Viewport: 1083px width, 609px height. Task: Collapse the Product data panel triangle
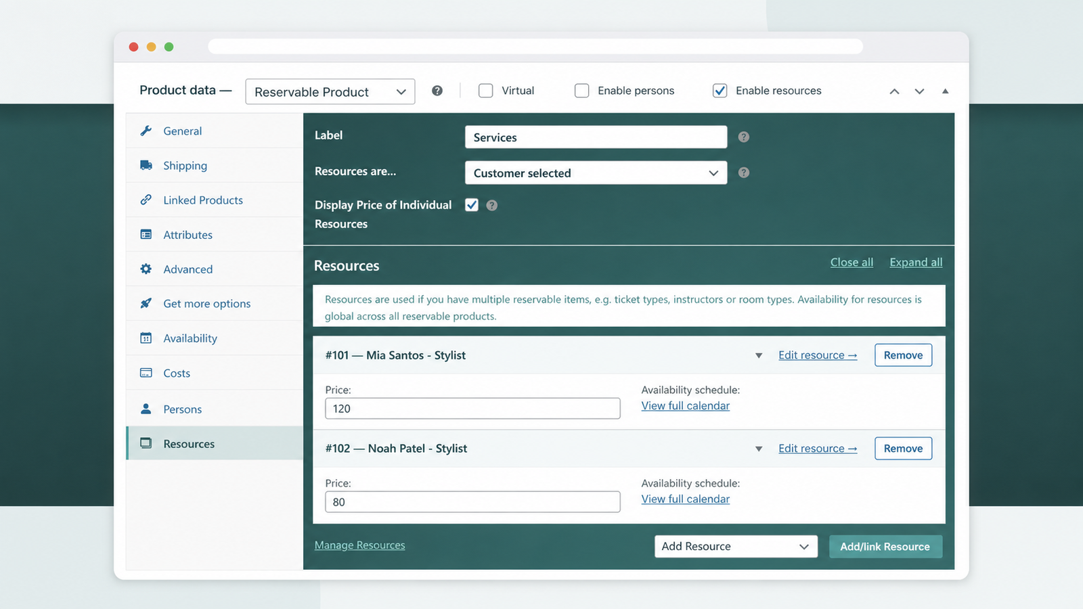point(946,91)
